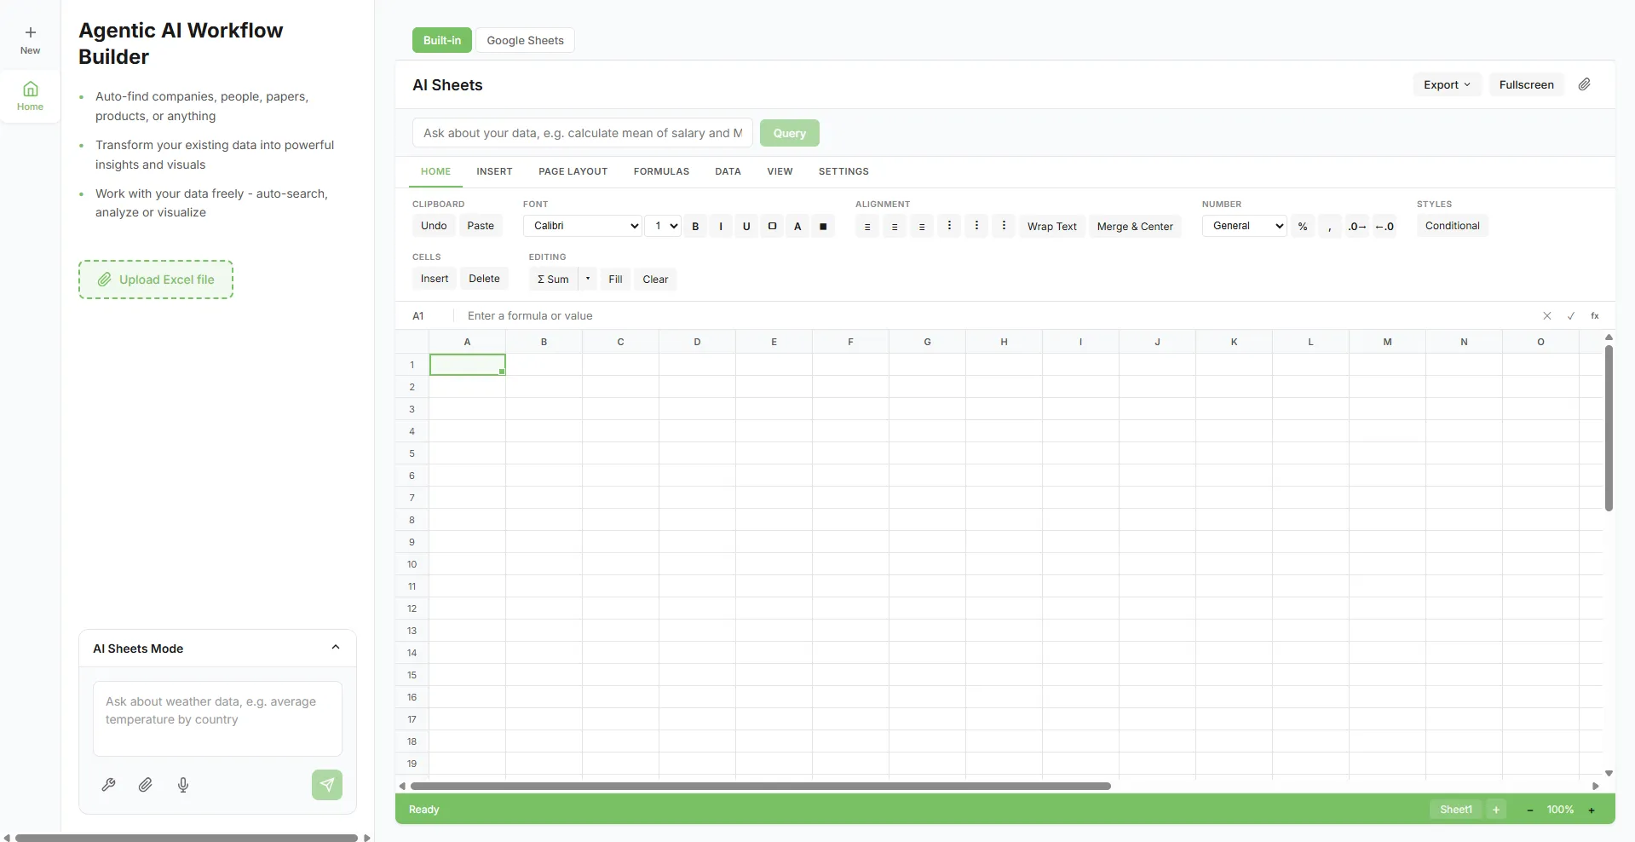Click the zoom in plus control

coord(1592,810)
